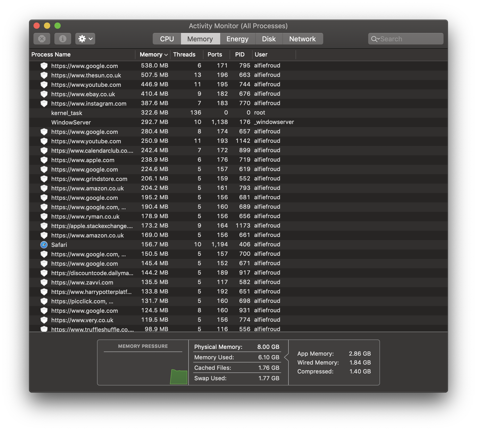This screenshot has height=431, width=477.
Task: Focus the Search input field
Action: pos(406,39)
